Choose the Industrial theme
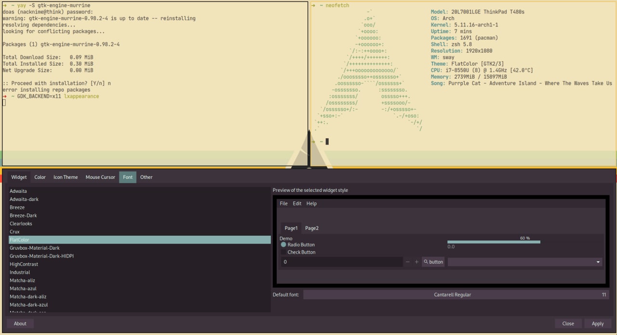 tap(140, 272)
